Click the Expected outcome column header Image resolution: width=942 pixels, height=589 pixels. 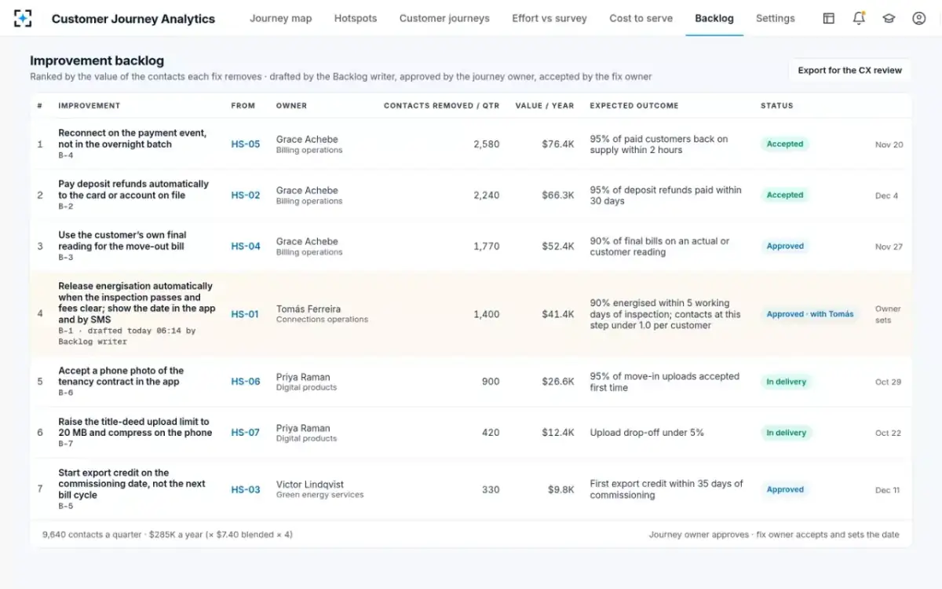click(x=634, y=105)
